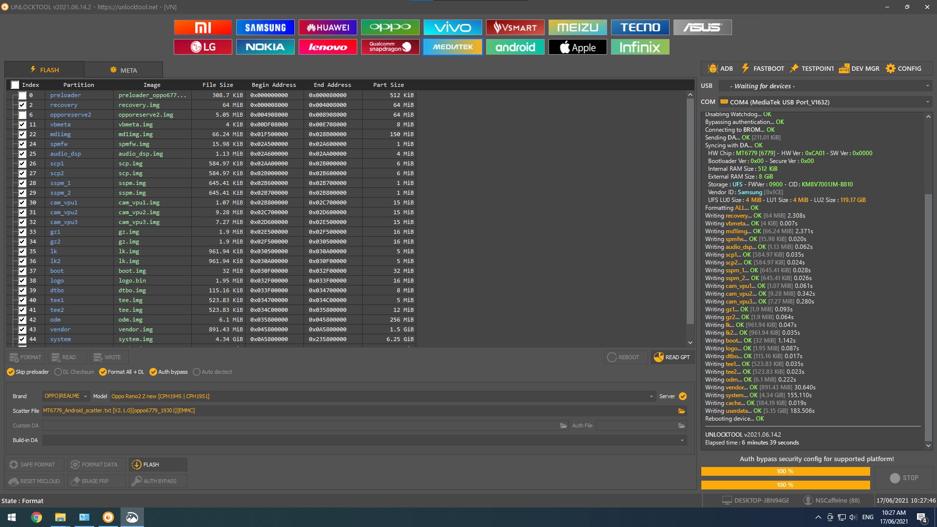The image size is (937, 527).
Task: Click the FORMAT DATA button
Action: pyautogui.click(x=96, y=465)
